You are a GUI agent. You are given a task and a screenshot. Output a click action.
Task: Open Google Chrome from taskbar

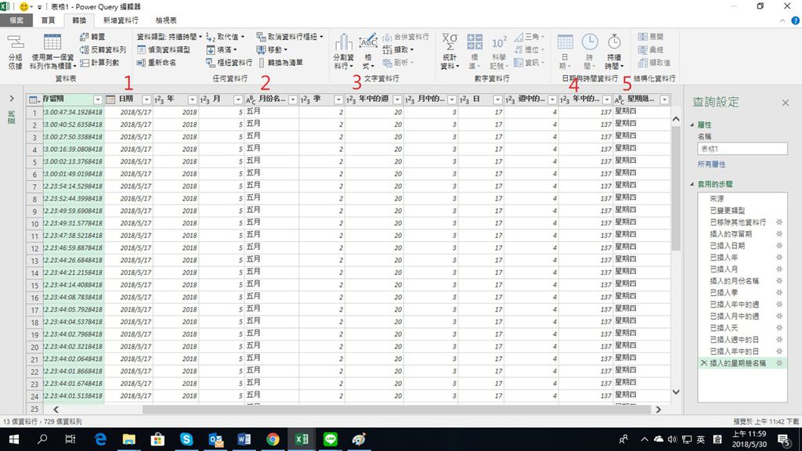pyautogui.click(x=273, y=439)
